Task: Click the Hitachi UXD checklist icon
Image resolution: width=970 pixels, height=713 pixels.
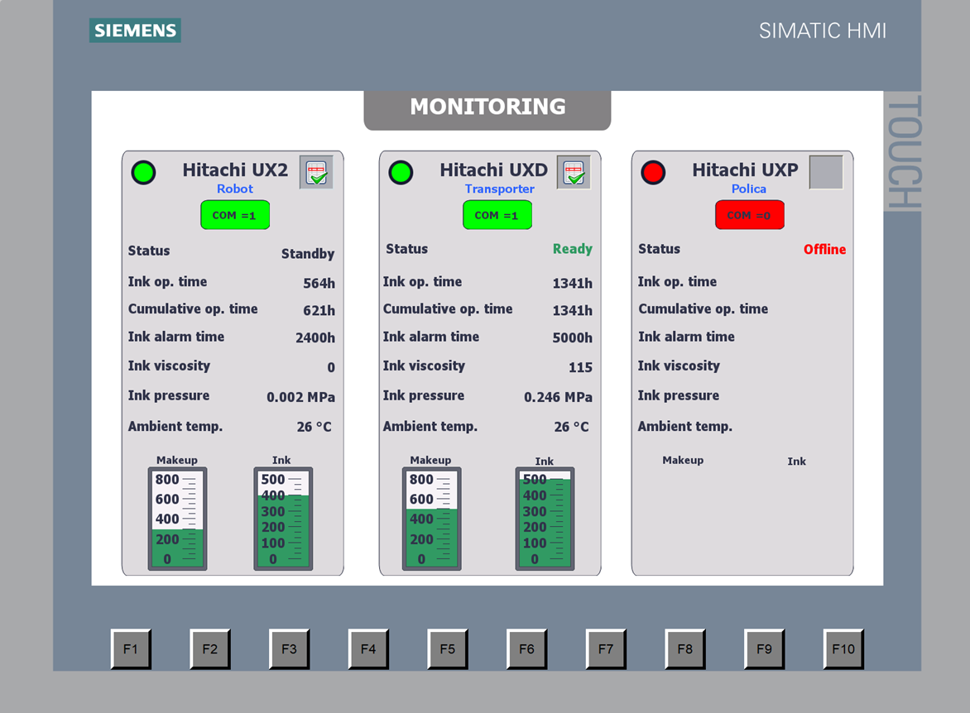Action: click(x=574, y=172)
